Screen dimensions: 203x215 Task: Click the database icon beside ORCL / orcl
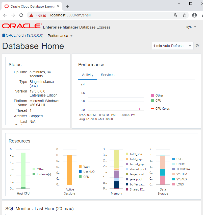coord(3,35)
